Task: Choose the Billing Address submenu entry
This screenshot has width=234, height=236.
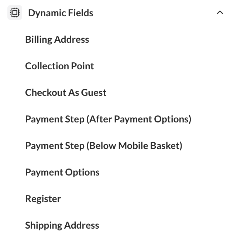Action: pos(57,39)
